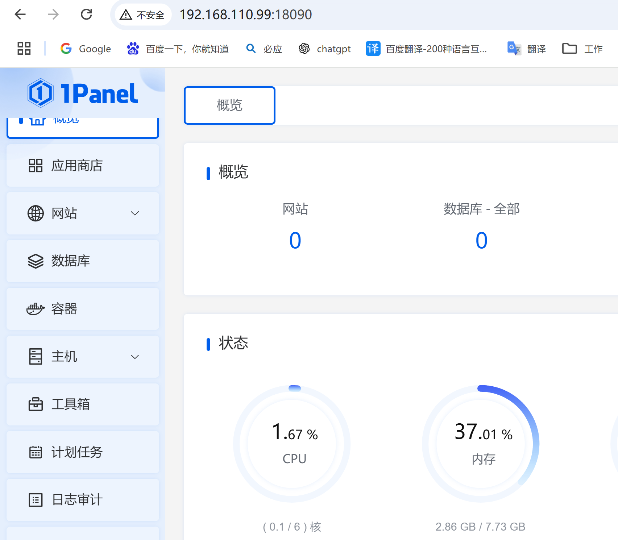The width and height of the screenshot is (618, 540).
Task: Open 工具箱 in the sidebar
Action: point(83,404)
